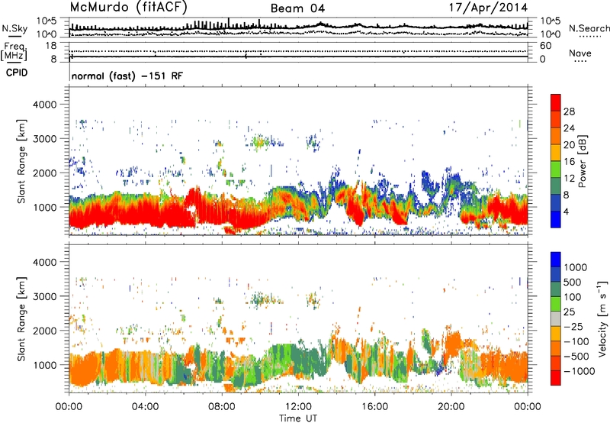Image resolution: width=610 pixels, height=423 pixels.
Task: Click the '16' power colorbar value
Action: coord(569,162)
